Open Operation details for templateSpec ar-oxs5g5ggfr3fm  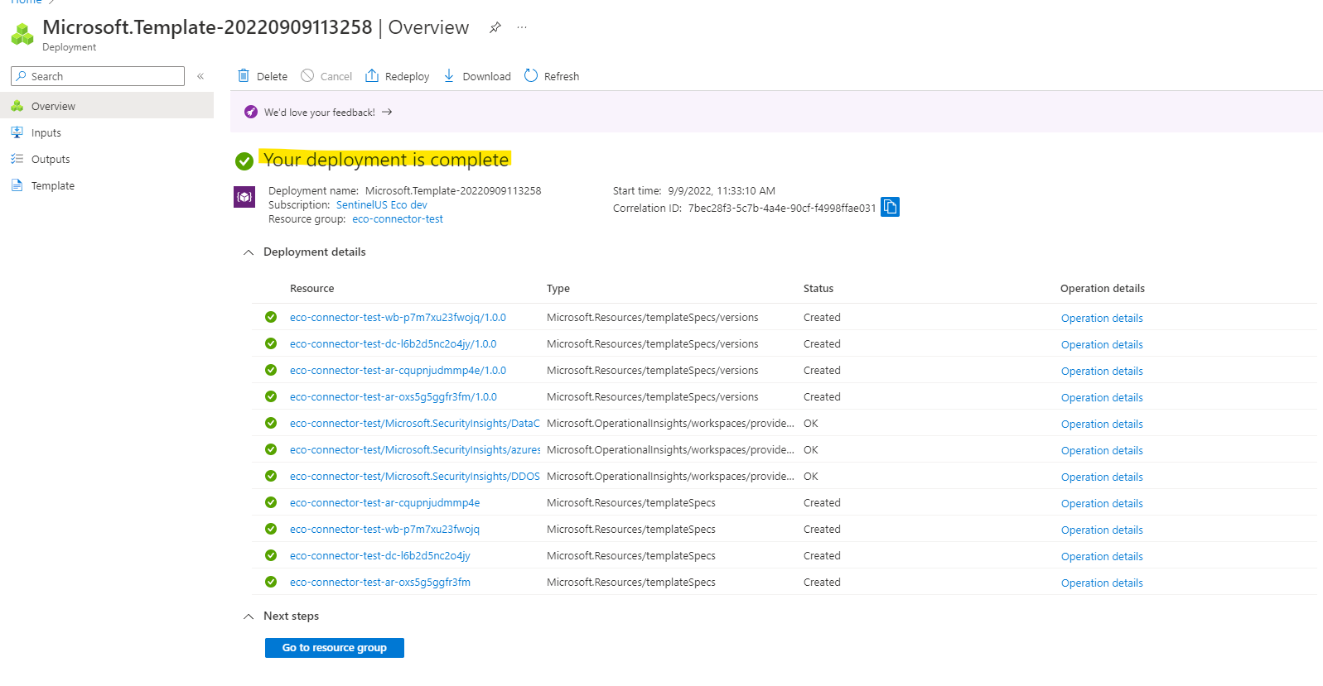[1102, 583]
